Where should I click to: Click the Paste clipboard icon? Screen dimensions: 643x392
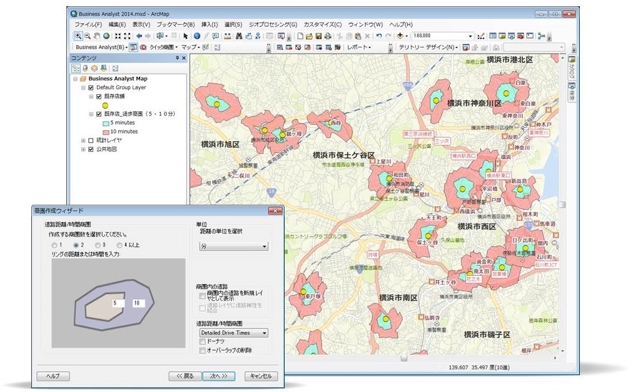[x=358, y=36]
